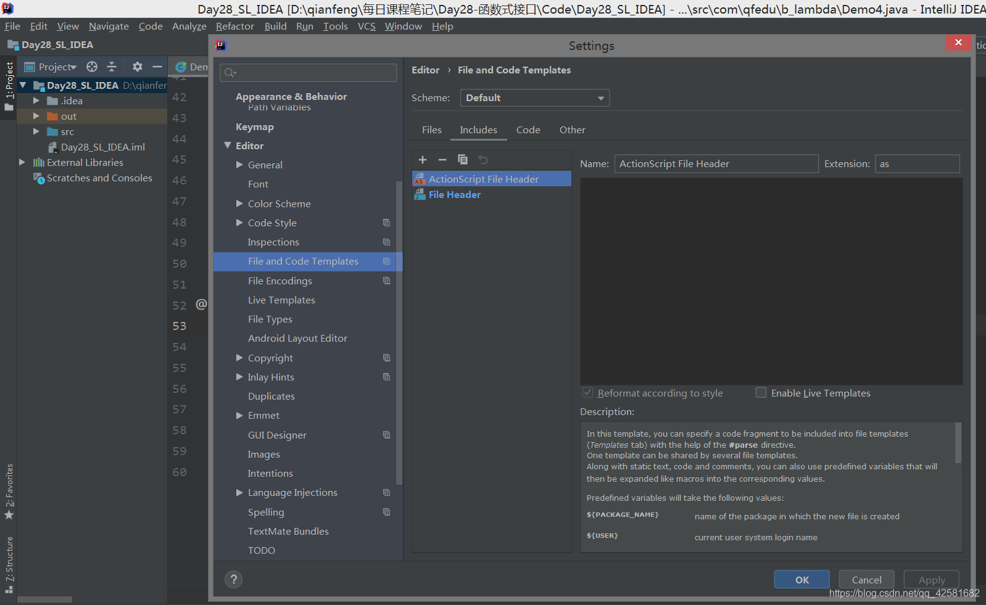Add a new include template with plus icon
Image resolution: width=986 pixels, height=605 pixels.
423,160
